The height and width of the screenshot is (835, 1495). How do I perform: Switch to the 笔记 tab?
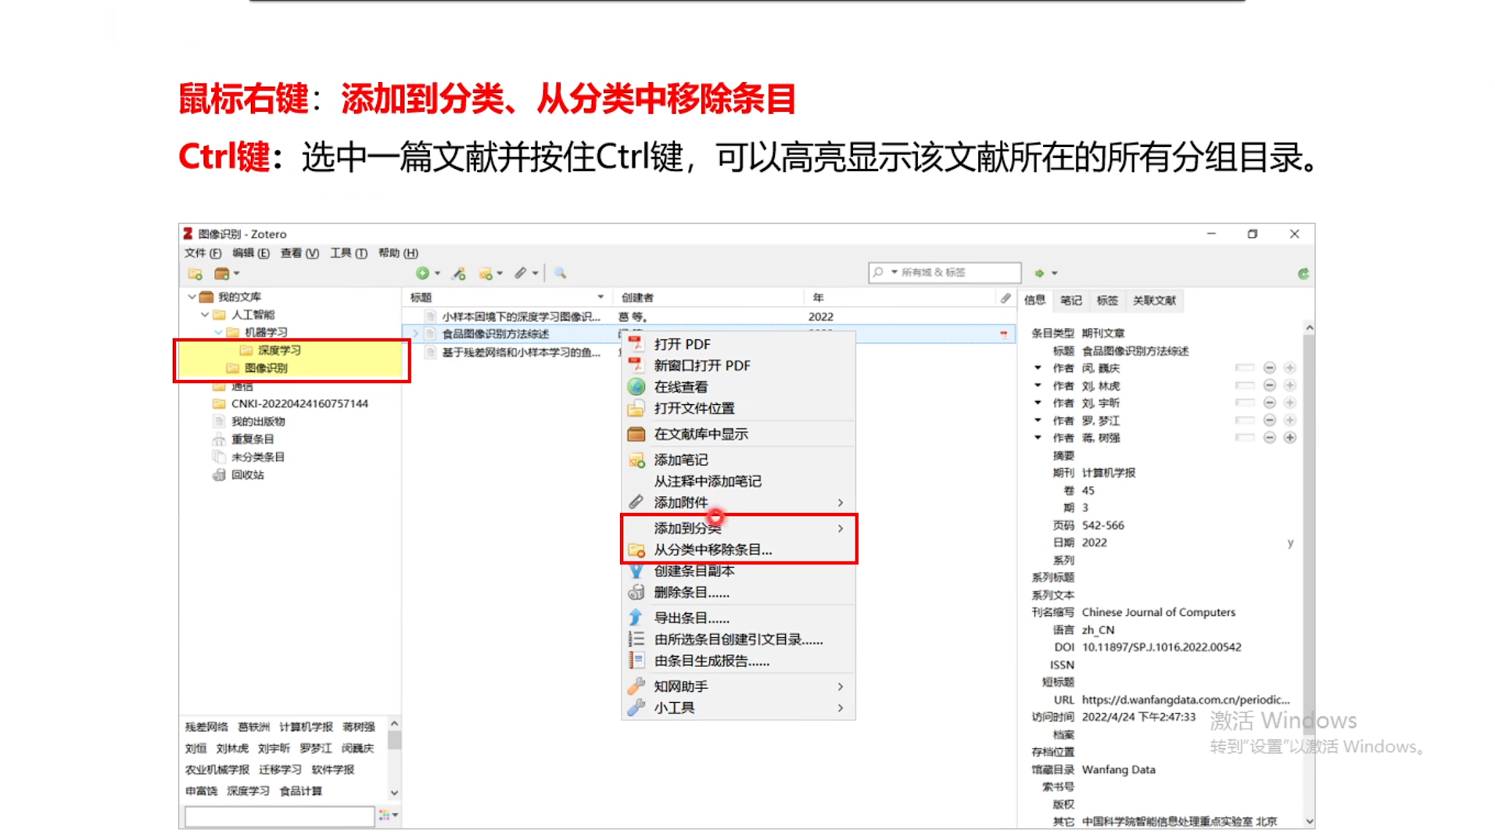(x=1070, y=300)
